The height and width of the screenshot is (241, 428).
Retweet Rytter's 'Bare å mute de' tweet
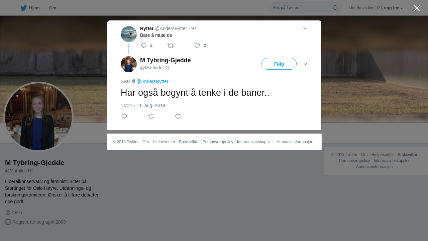(171, 46)
